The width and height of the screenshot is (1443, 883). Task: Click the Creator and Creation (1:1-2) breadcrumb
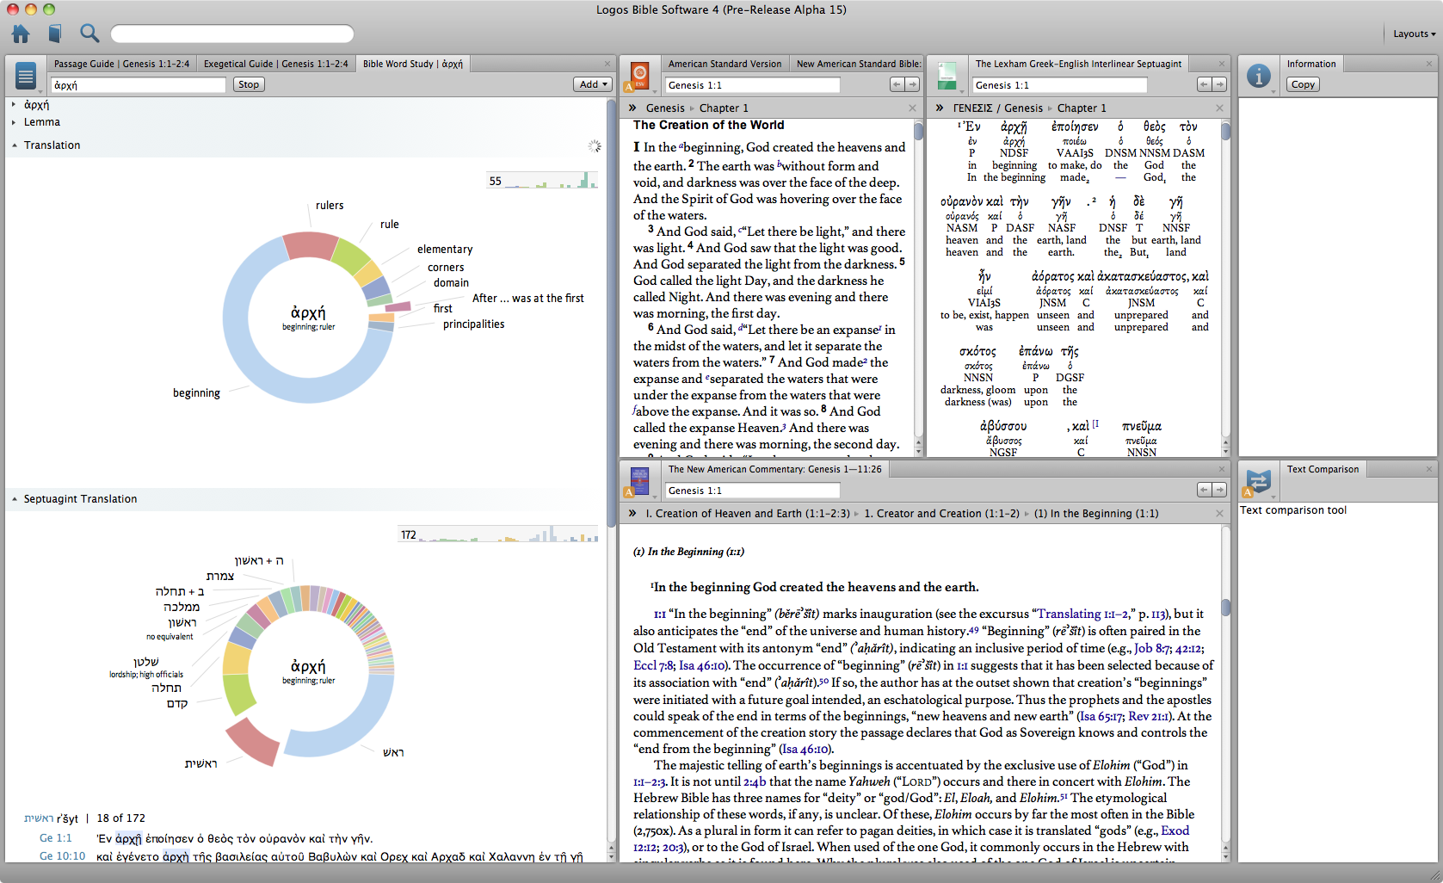941,513
